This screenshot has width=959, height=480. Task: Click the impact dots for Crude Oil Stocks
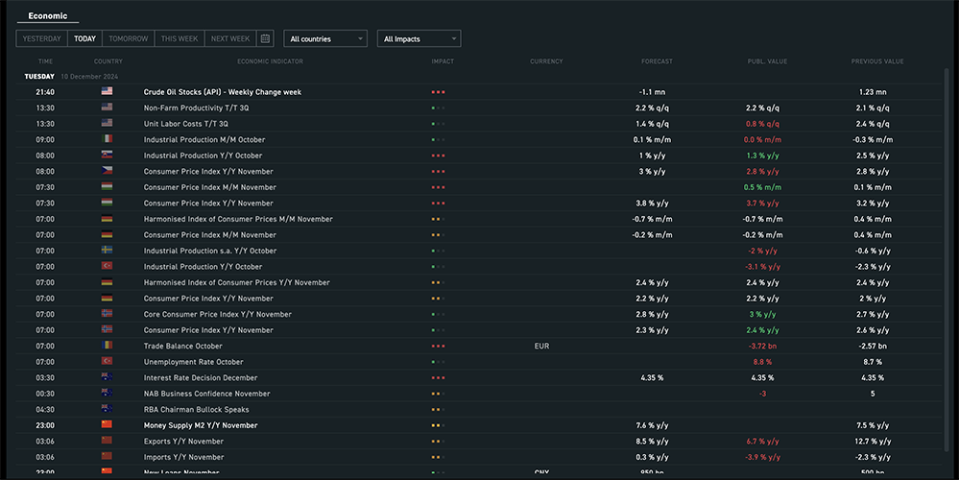[439, 92]
